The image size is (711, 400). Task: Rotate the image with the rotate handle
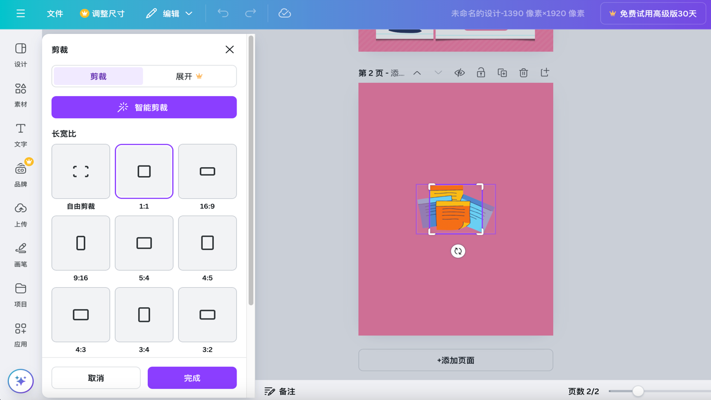[x=458, y=251]
